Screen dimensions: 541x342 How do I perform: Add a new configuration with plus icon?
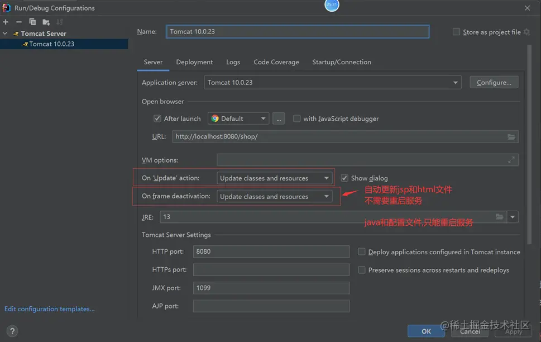coord(6,22)
